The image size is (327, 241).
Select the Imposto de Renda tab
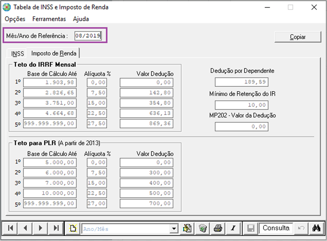pyautogui.click(x=54, y=53)
